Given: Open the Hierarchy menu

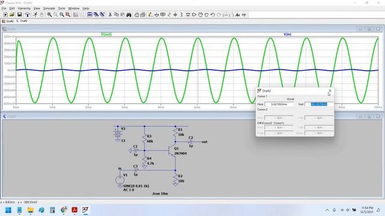Looking at the screenshot, I should [x=24, y=8].
